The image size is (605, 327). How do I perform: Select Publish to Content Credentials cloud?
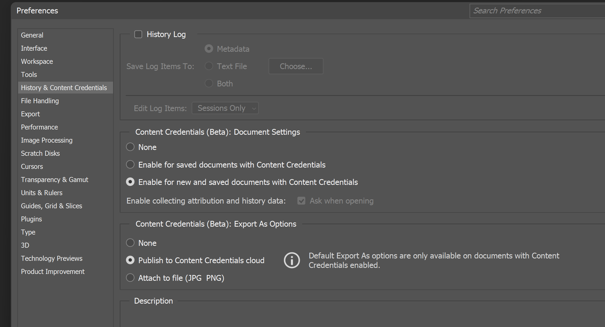tap(130, 260)
